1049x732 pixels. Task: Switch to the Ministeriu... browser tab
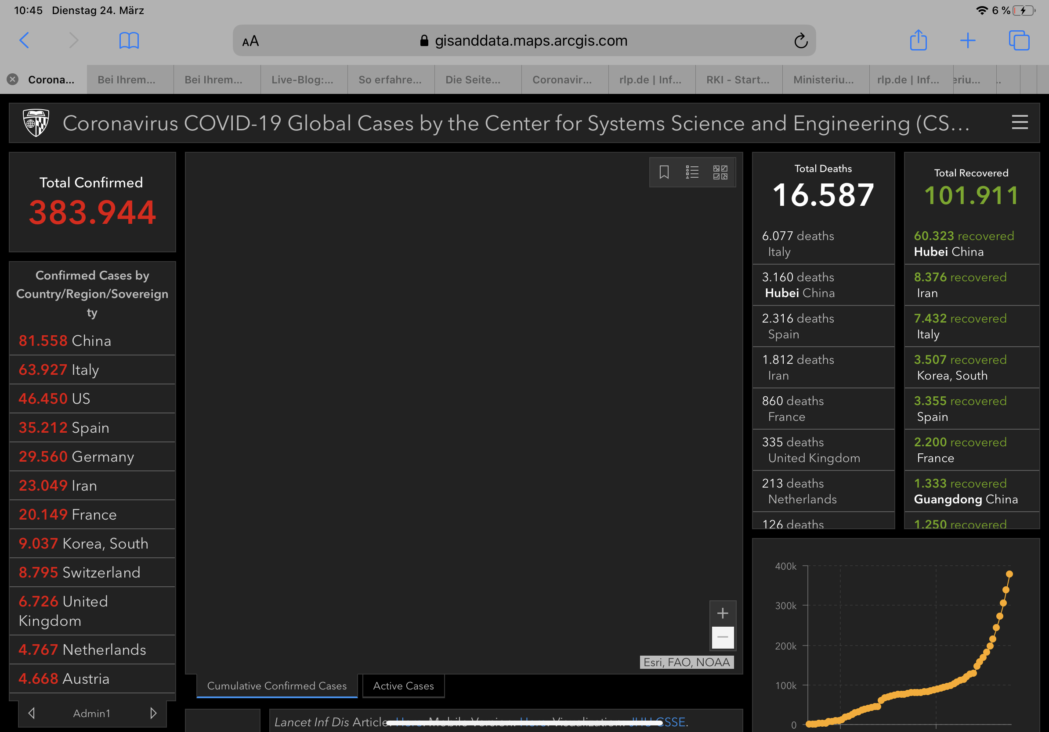(x=825, y=79)
